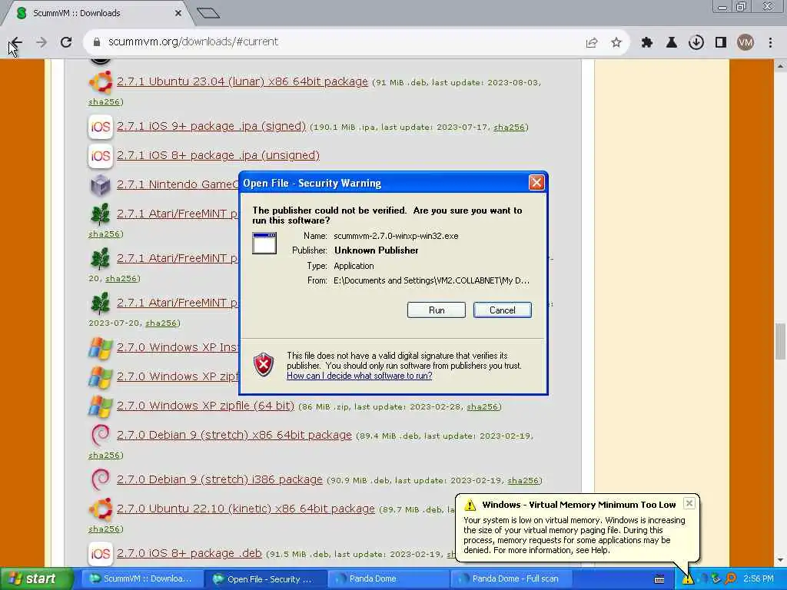Click Debian swirl beside x86 64bit package

point(101,435)
